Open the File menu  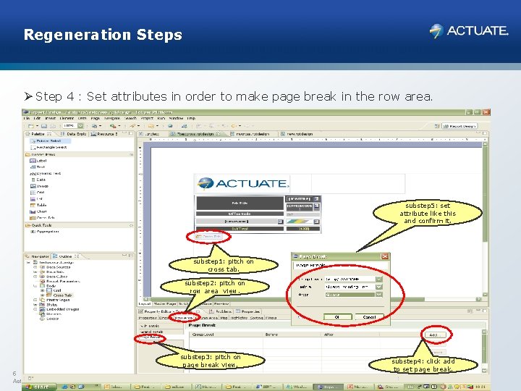pyautogui.click(x=27, y=118)
